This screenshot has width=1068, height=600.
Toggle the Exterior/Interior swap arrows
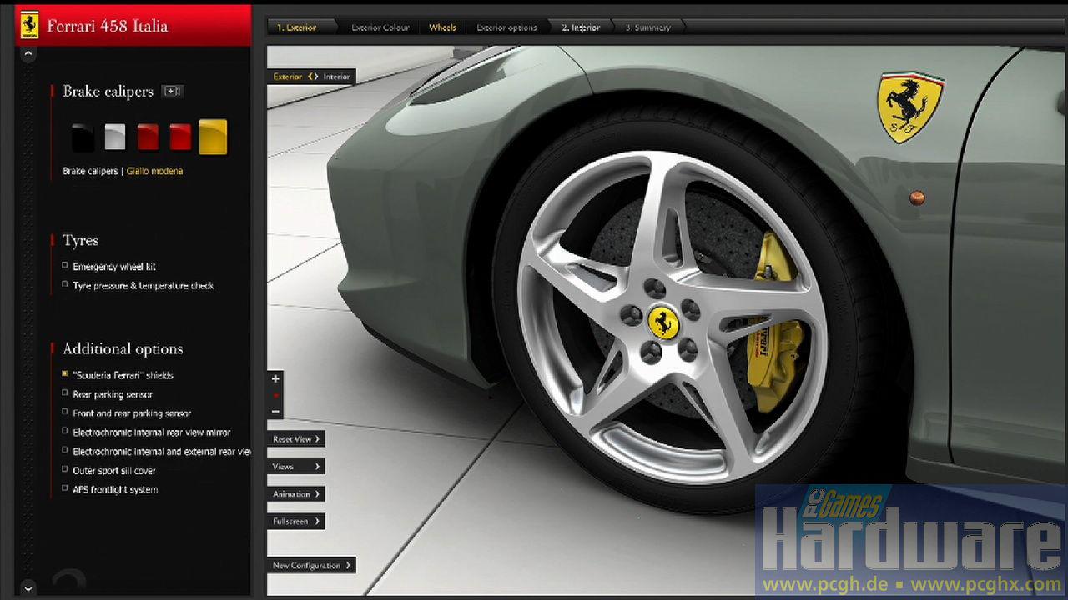click(x=313, y=77)
